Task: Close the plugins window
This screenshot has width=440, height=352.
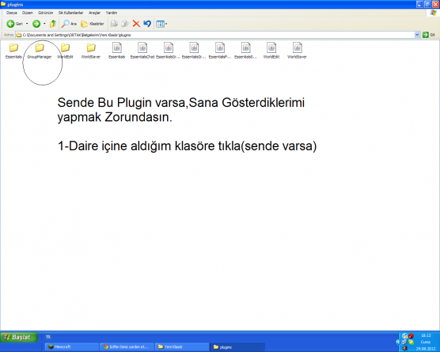Action: pyautogui.click(x=436, y=4)
